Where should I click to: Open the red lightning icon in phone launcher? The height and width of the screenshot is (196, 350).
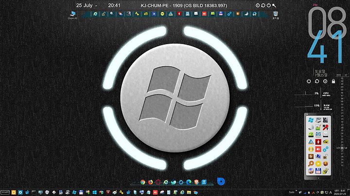pyautogui.click(x=318, y=142)
